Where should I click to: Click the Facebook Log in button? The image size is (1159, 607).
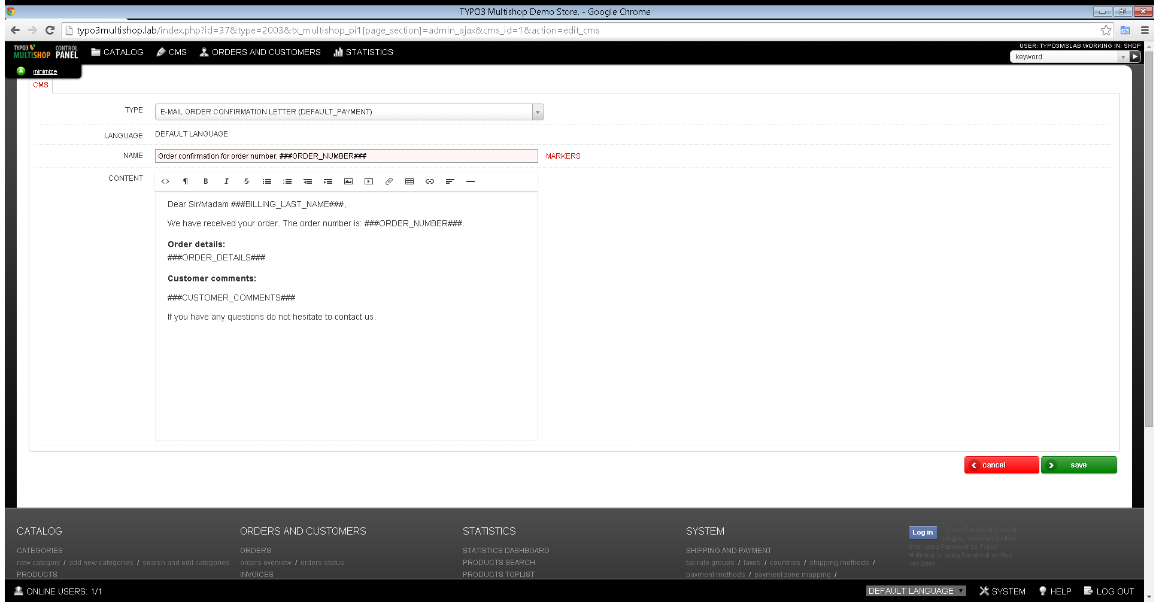922,532
